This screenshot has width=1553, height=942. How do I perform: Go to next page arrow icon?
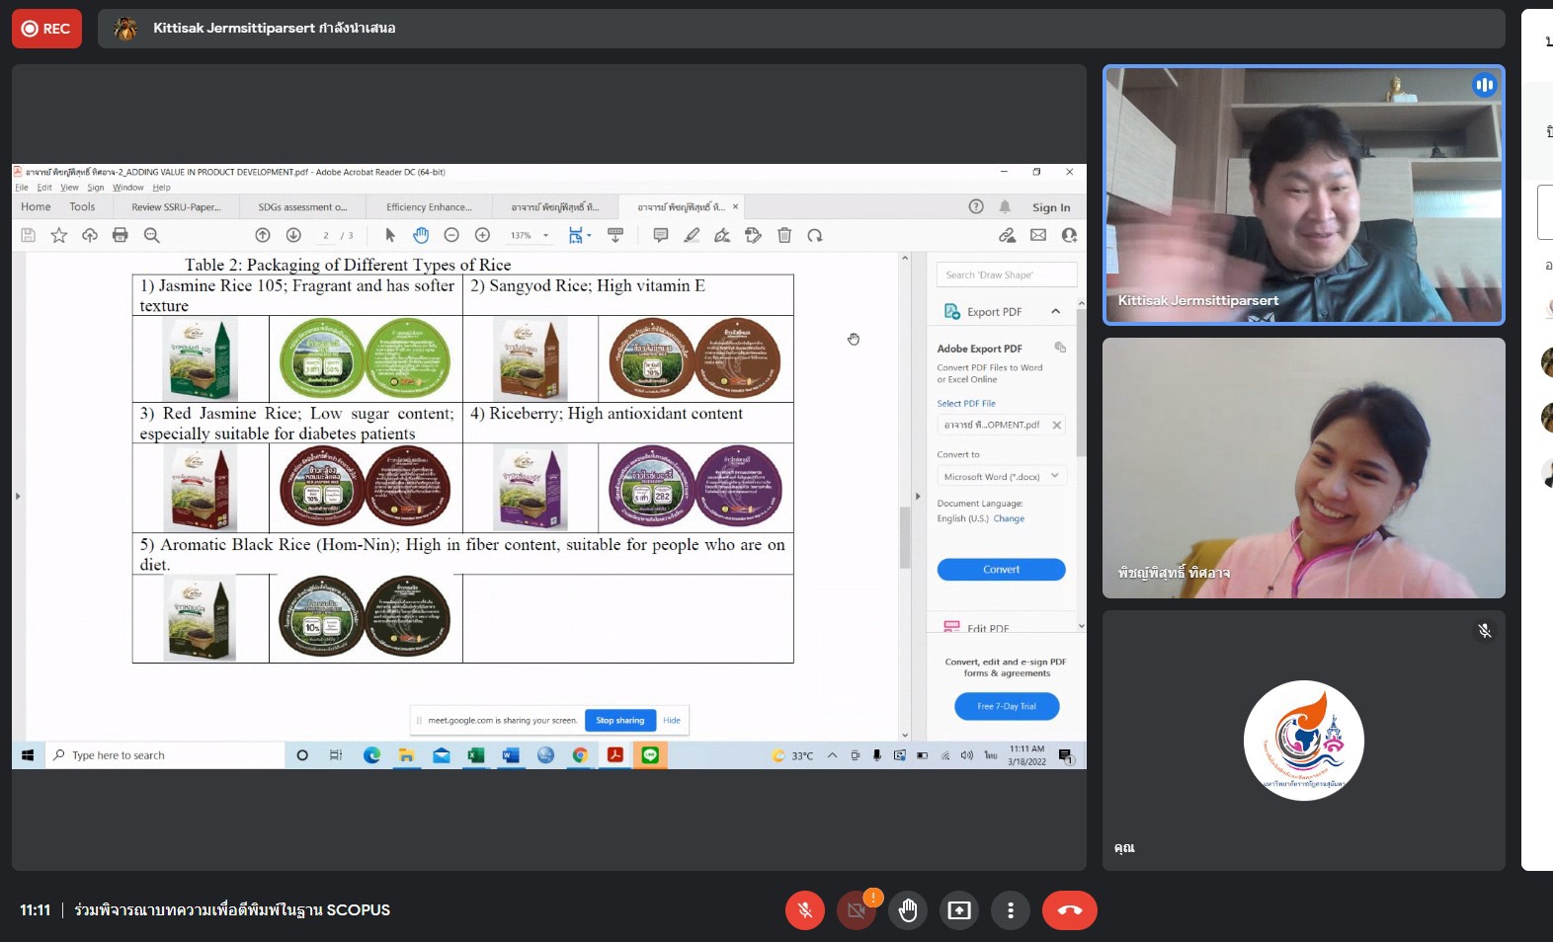click(x=293, y=235)
